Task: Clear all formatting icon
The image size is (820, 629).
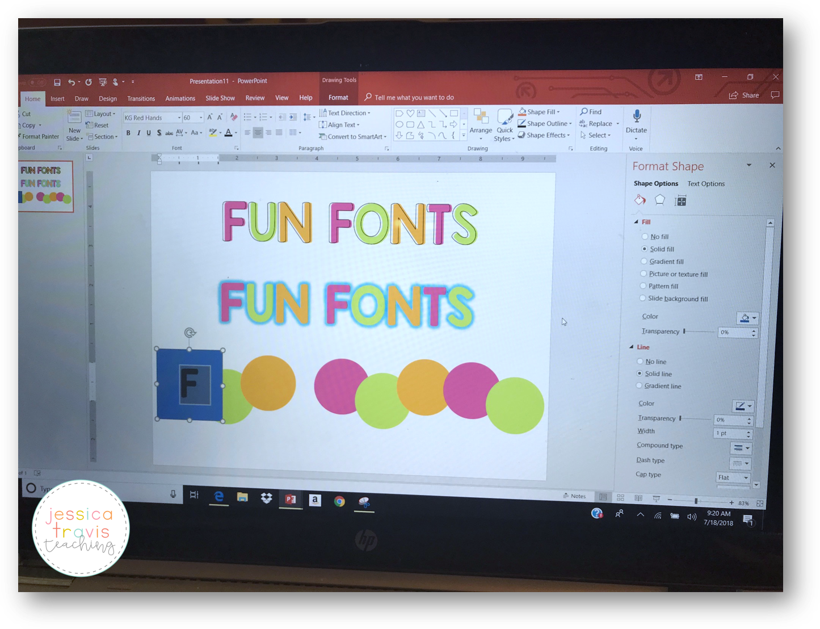Action: [233, 118]
